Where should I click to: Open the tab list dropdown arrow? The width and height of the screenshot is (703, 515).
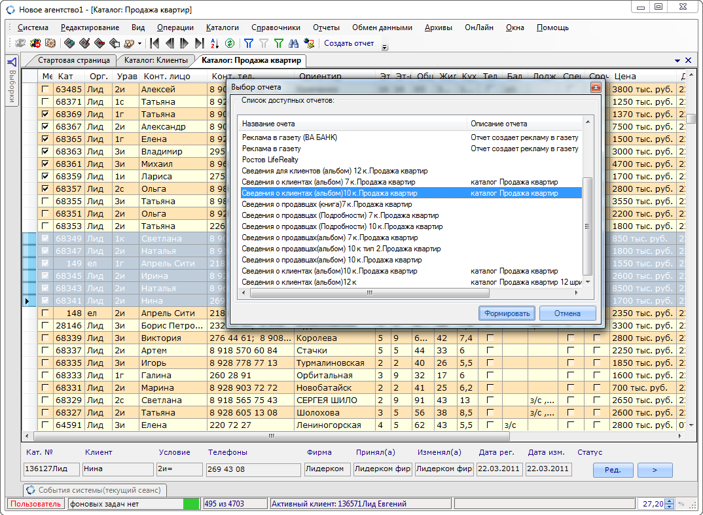point(677,60)
